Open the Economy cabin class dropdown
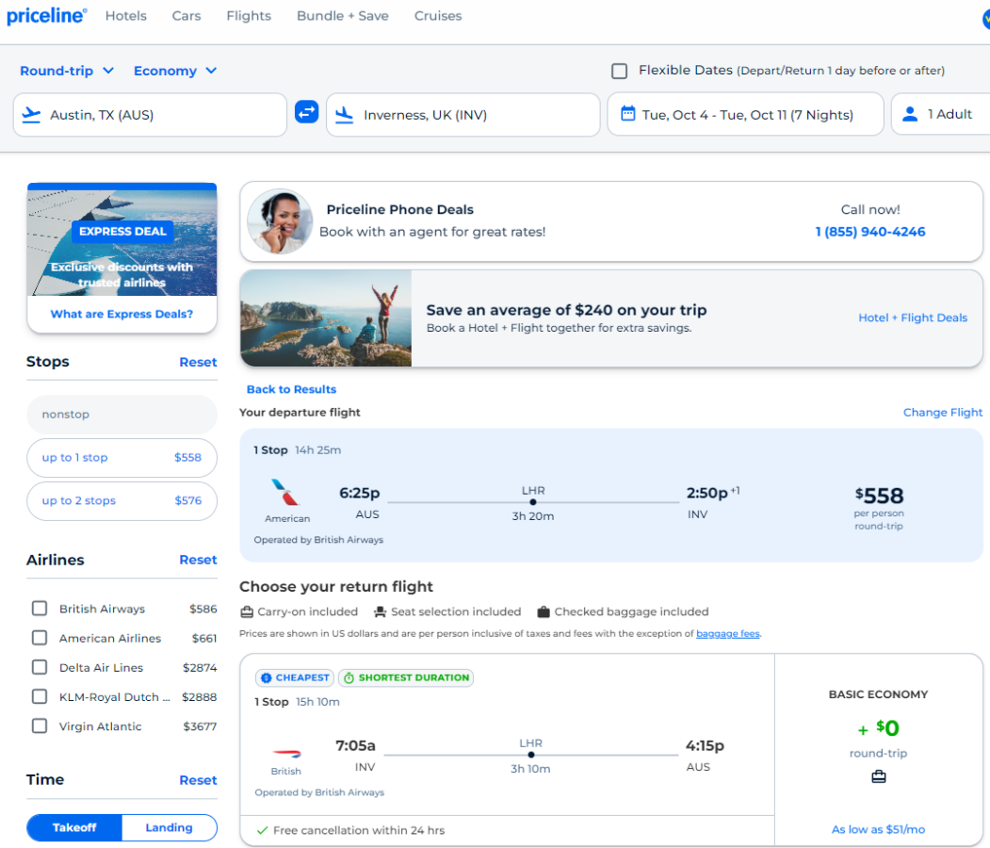990x848 pixels. pos(174,70)
